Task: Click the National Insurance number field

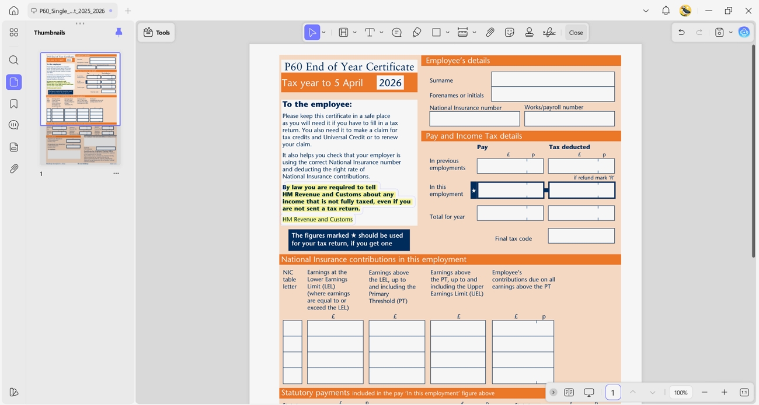Action: [x=475, y=119]
